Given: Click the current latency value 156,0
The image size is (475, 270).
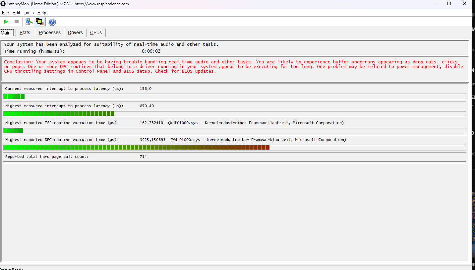Looking at the screenshot, I should point(146,89).
